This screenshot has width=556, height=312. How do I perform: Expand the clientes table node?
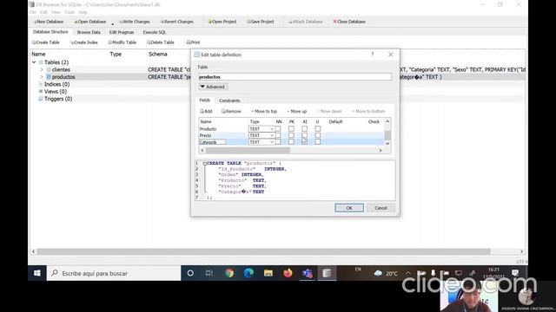point(42,69)
